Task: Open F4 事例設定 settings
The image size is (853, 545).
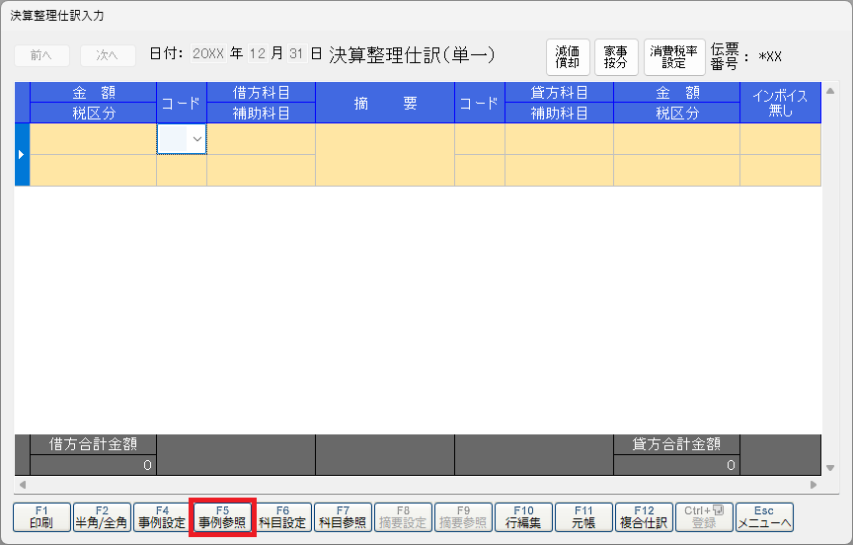Action: tap(160, 516)
